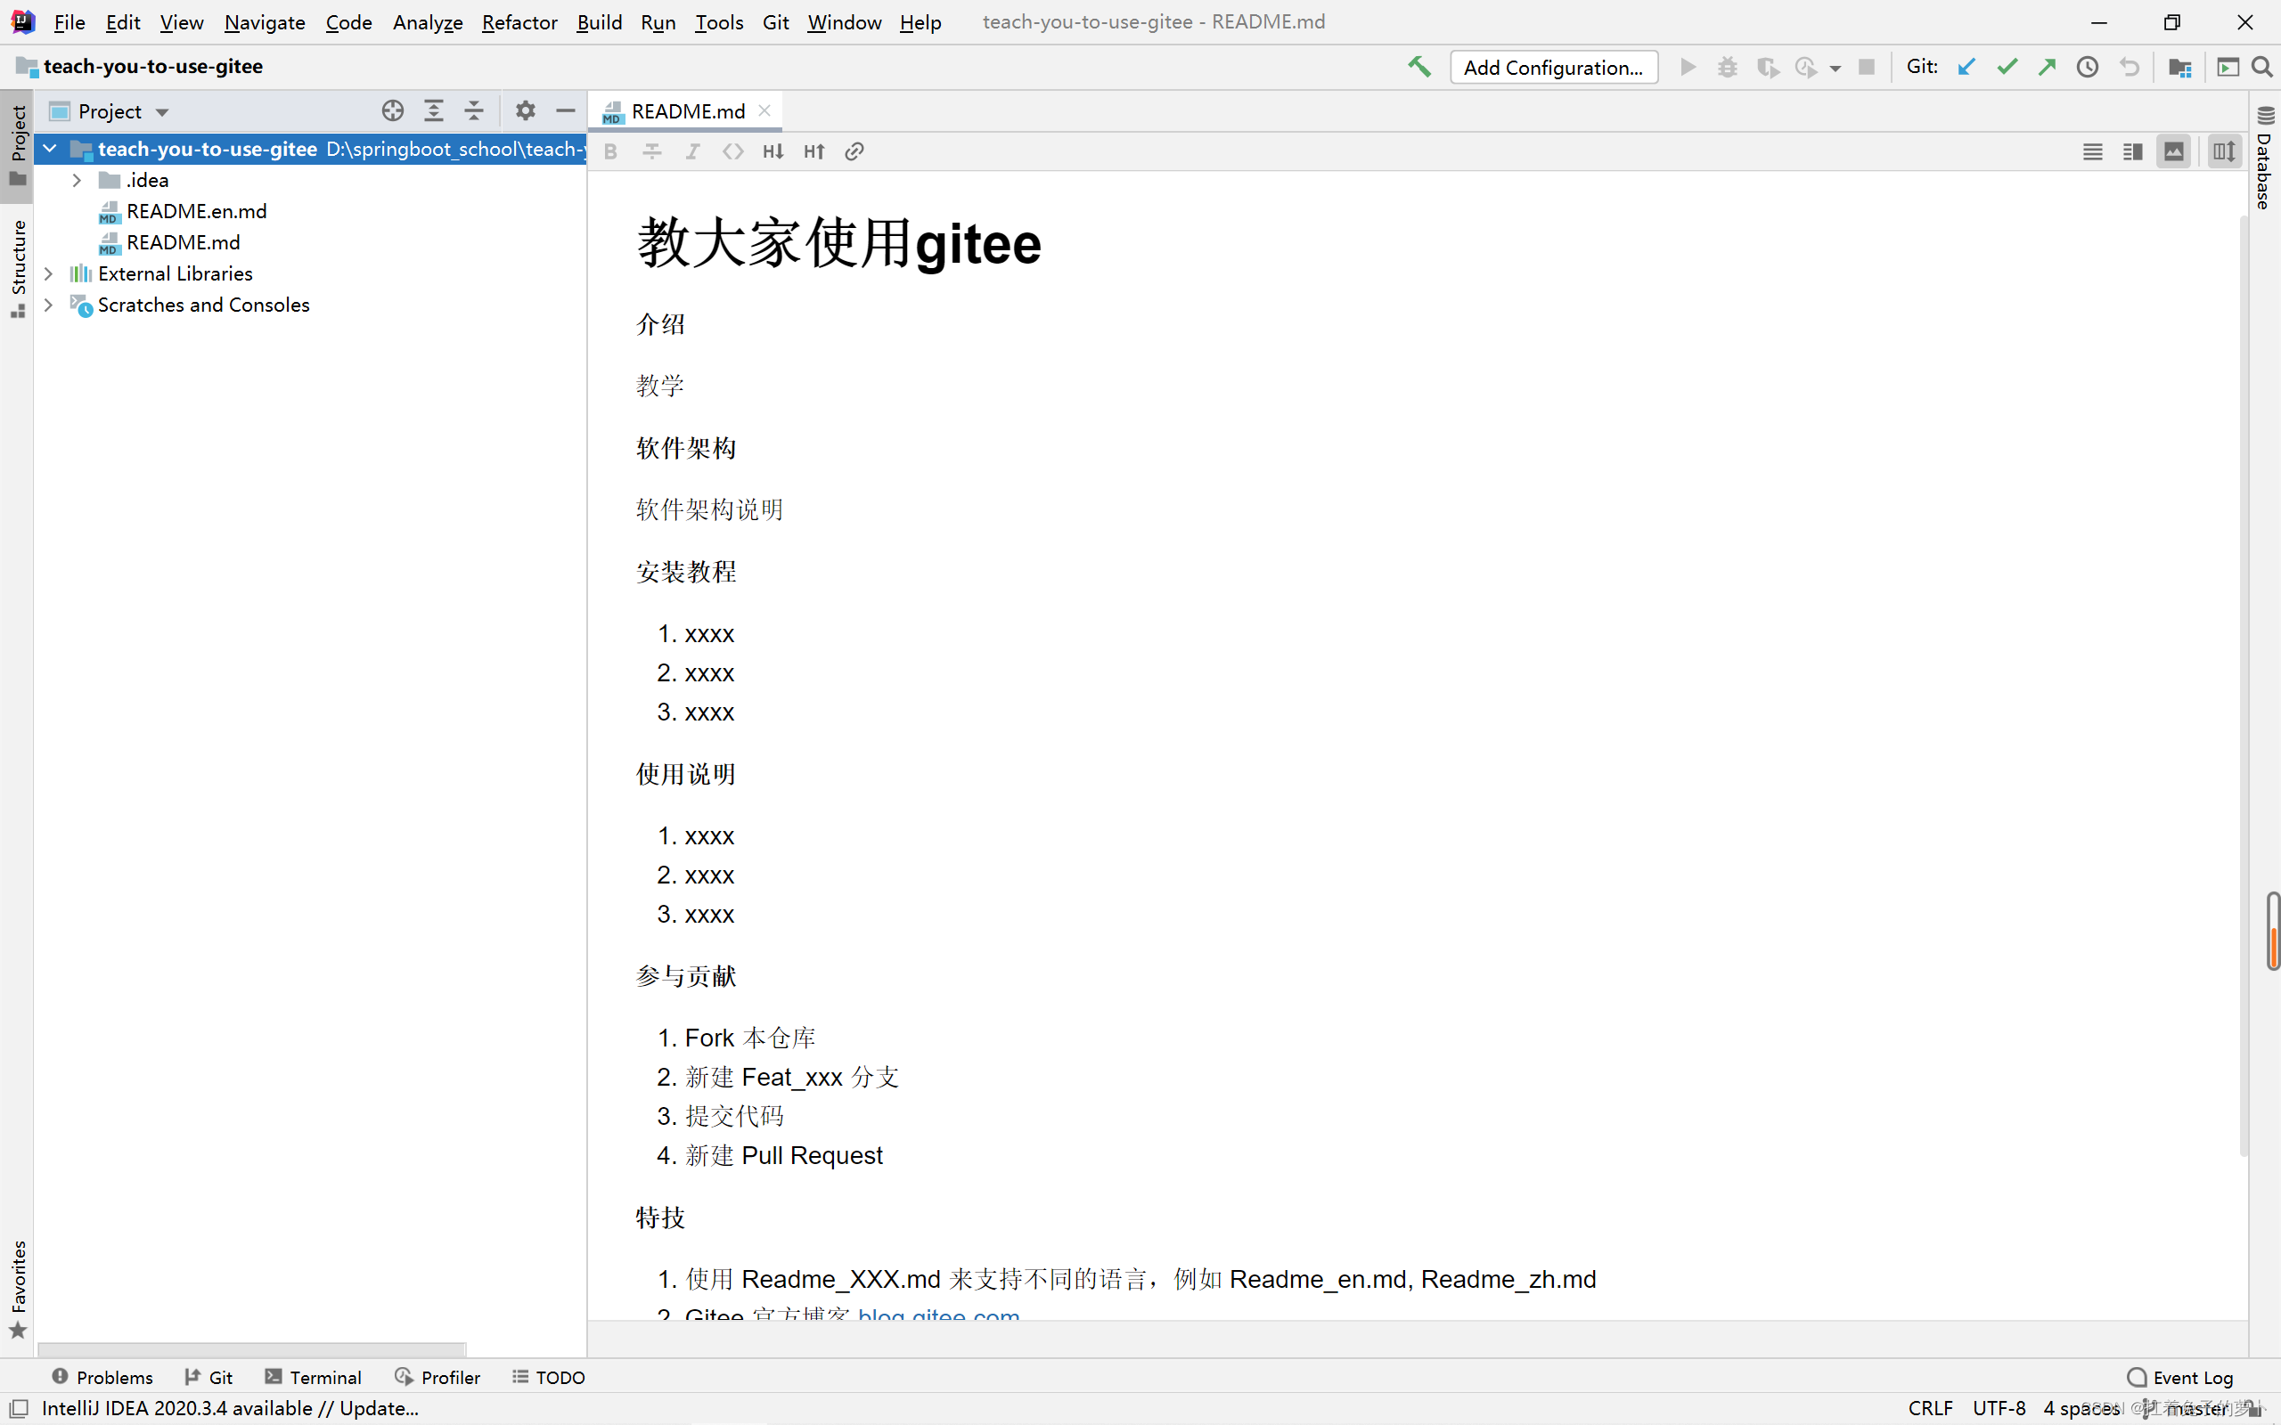Click the select opened file target icon
The image size is (2281, 1425).
(393, 111)
